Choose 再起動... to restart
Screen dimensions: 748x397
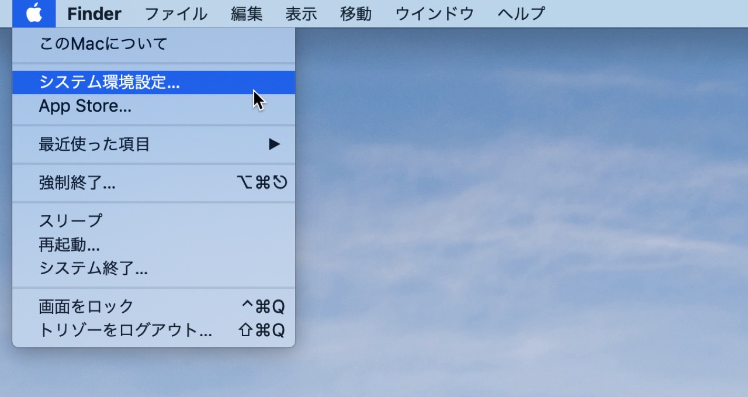point(154,245)
